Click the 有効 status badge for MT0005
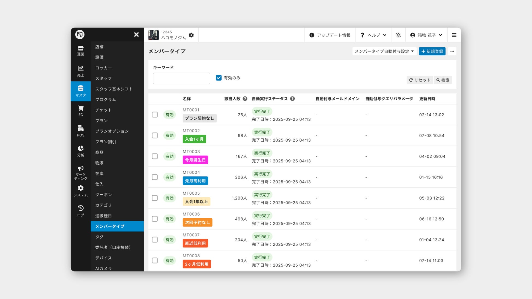532x299 pixels. (169, 198)
